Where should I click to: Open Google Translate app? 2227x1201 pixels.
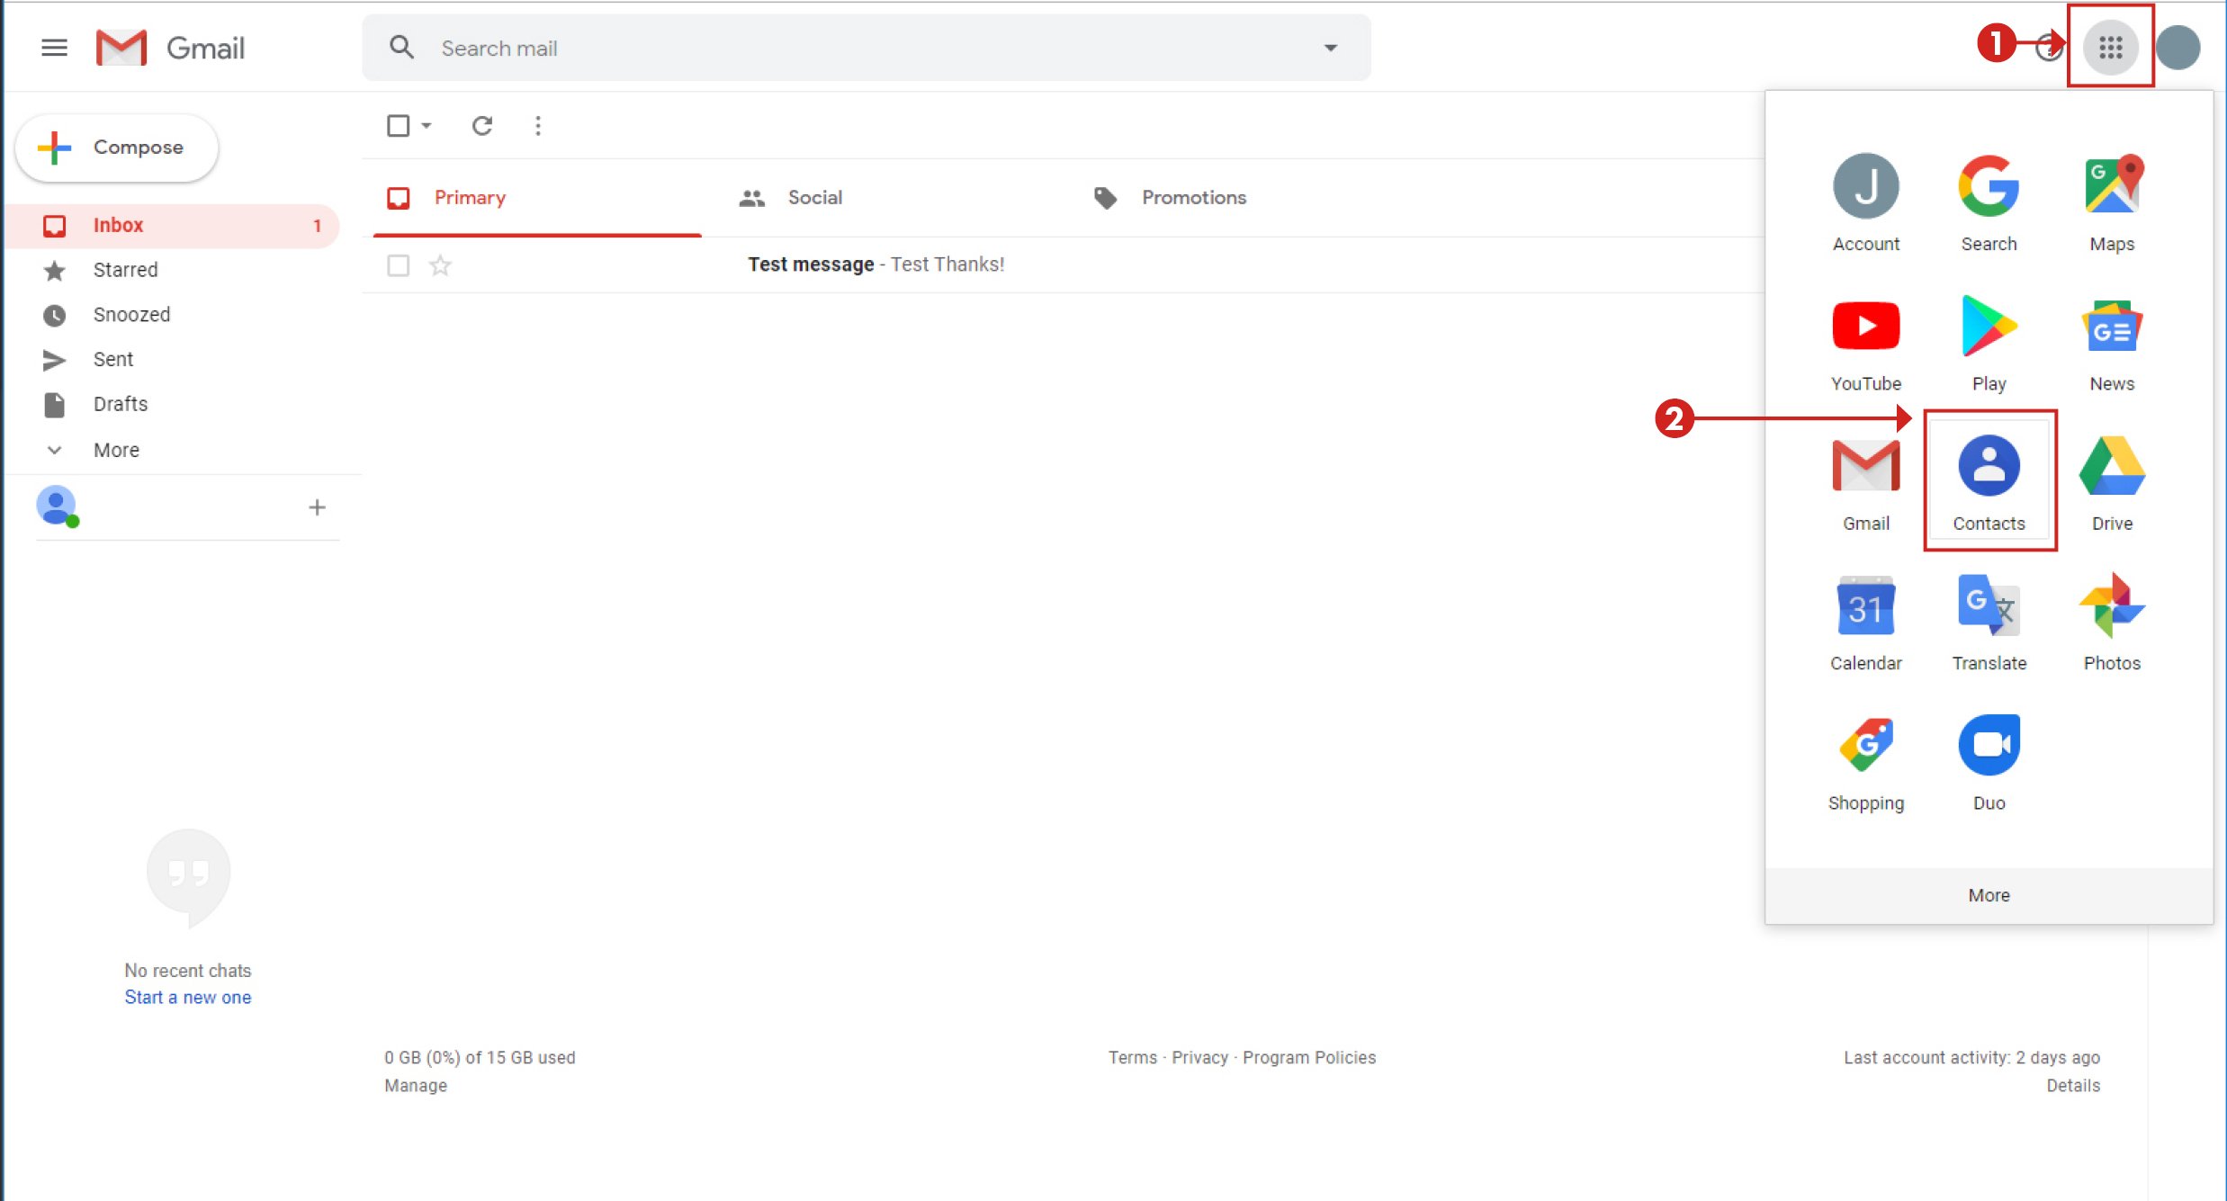[x=1989, y=623]
